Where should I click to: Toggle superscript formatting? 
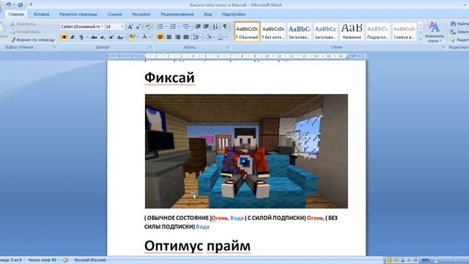point(111,37)
